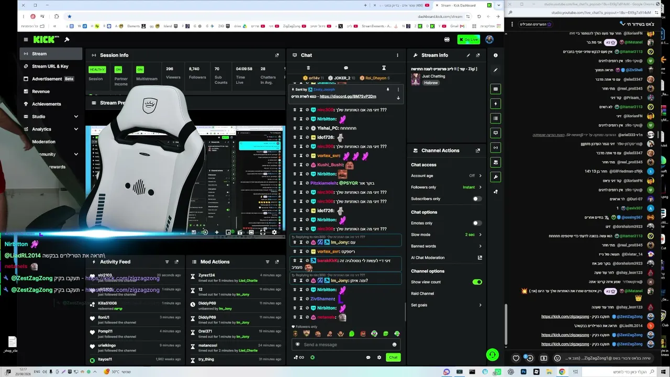
Task: Click the Kick chat scrollbar
Action: (x=406, y=312)
